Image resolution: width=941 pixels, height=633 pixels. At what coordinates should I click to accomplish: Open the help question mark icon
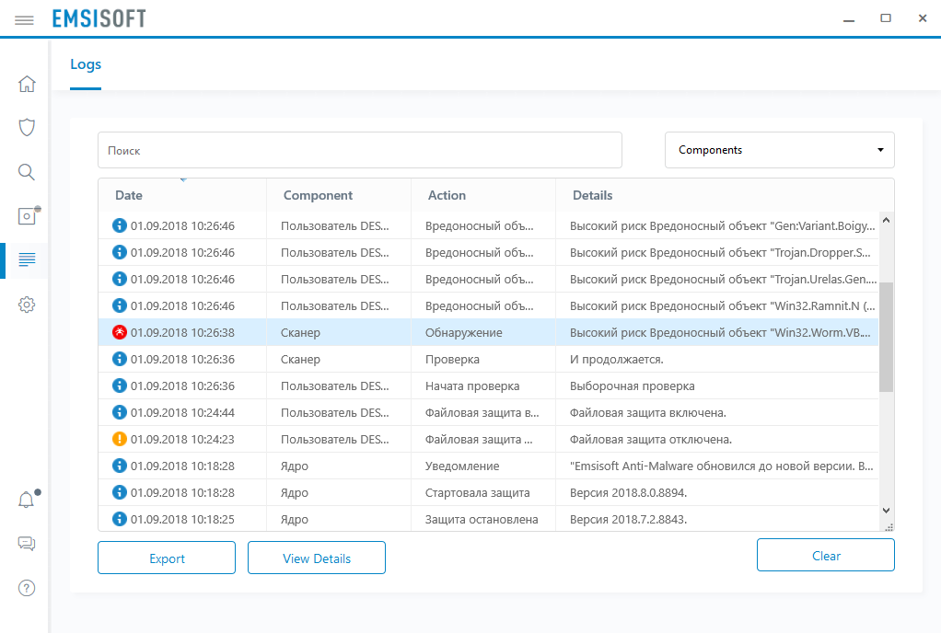coord(27,588)
